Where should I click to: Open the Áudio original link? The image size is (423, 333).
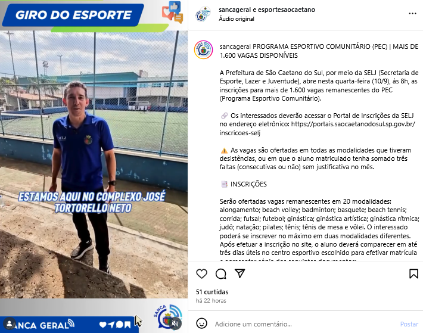tap(237, 19)
